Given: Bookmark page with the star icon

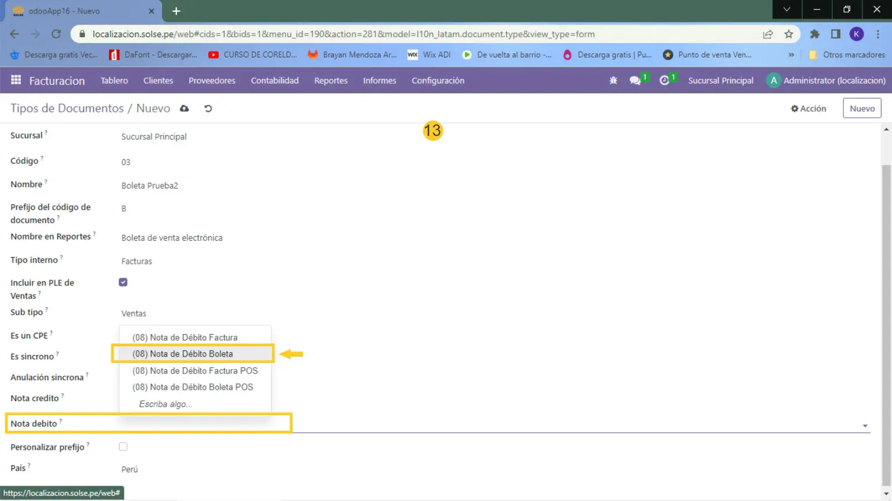Looking at the screenshot, I should point(788,34).
